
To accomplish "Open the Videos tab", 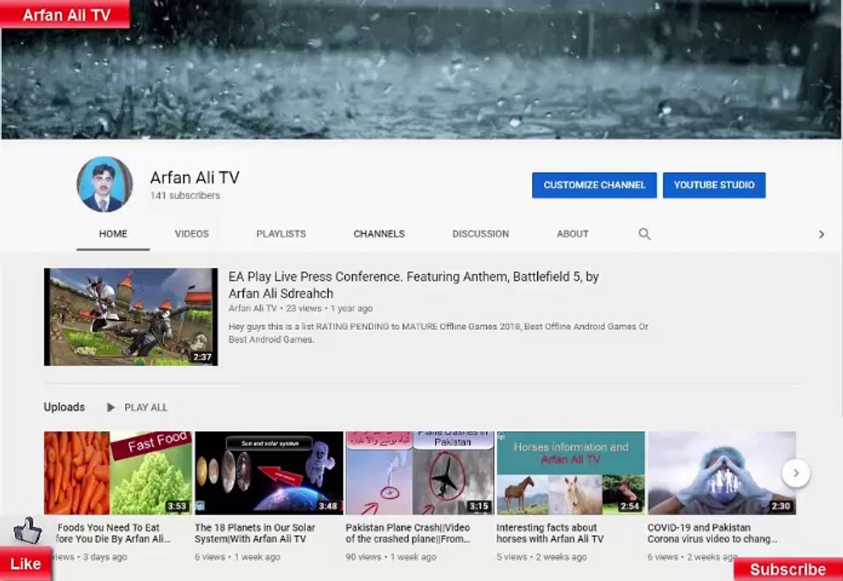I will point(191,234).
